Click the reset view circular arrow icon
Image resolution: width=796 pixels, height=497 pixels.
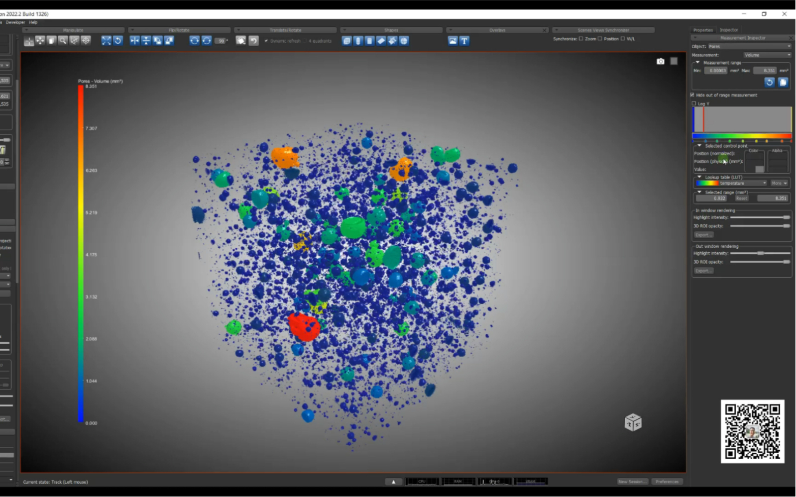(118, 41)
